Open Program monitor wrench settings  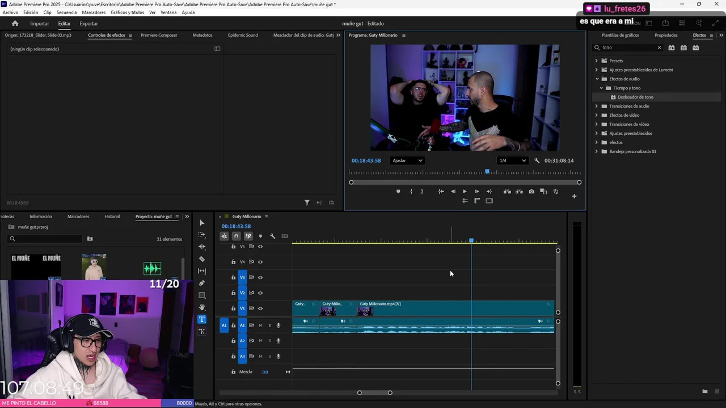tap(537, 160)
